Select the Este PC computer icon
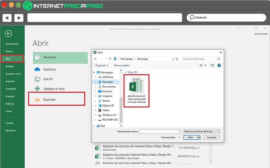The height and width of the screenshot is (168, 270). coord(37,79)
